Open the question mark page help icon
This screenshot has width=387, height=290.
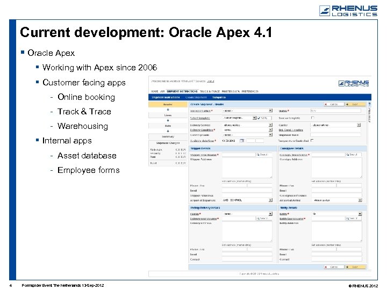pos(369,104)
